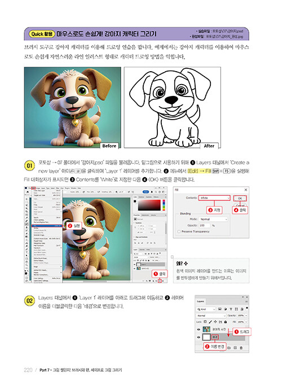Pick a color in the red color field
Image resolution: width=282 pixels, height=386 pixels.
tap(149, 205)
